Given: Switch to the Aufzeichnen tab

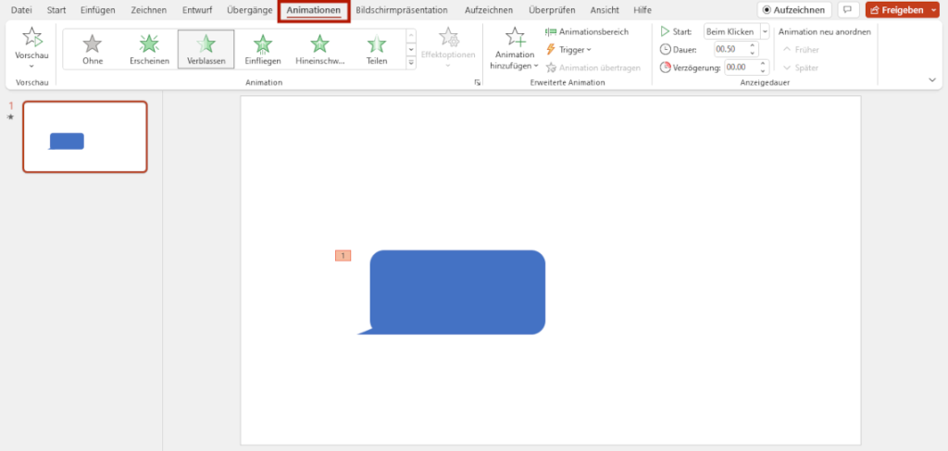Looking at the screenshot, I should (x=489, y=10).
